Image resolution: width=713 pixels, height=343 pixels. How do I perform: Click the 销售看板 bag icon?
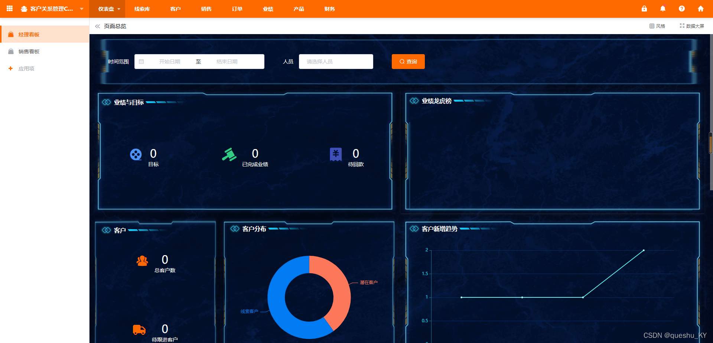11,51
